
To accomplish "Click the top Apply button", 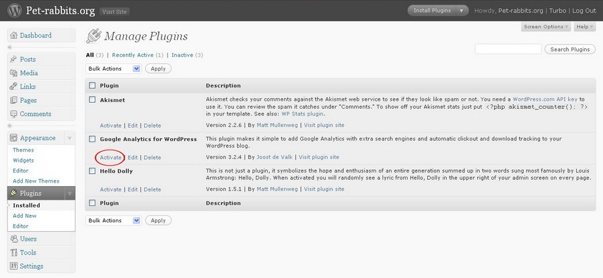I will tap(158, 68).
